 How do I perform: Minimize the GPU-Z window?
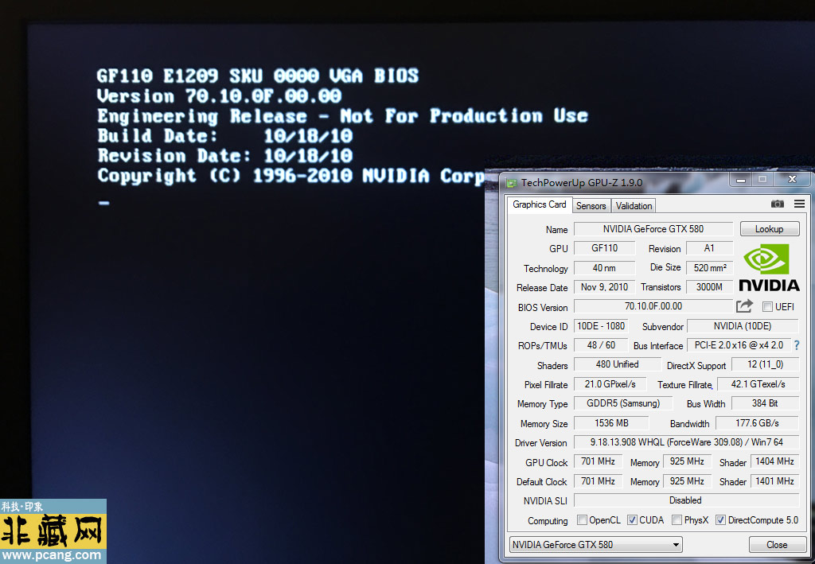pyautogui.click(x=741, y=180)
